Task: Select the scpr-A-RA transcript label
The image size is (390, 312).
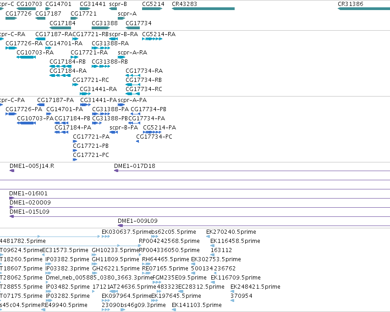Action: (x=132, y=53)
